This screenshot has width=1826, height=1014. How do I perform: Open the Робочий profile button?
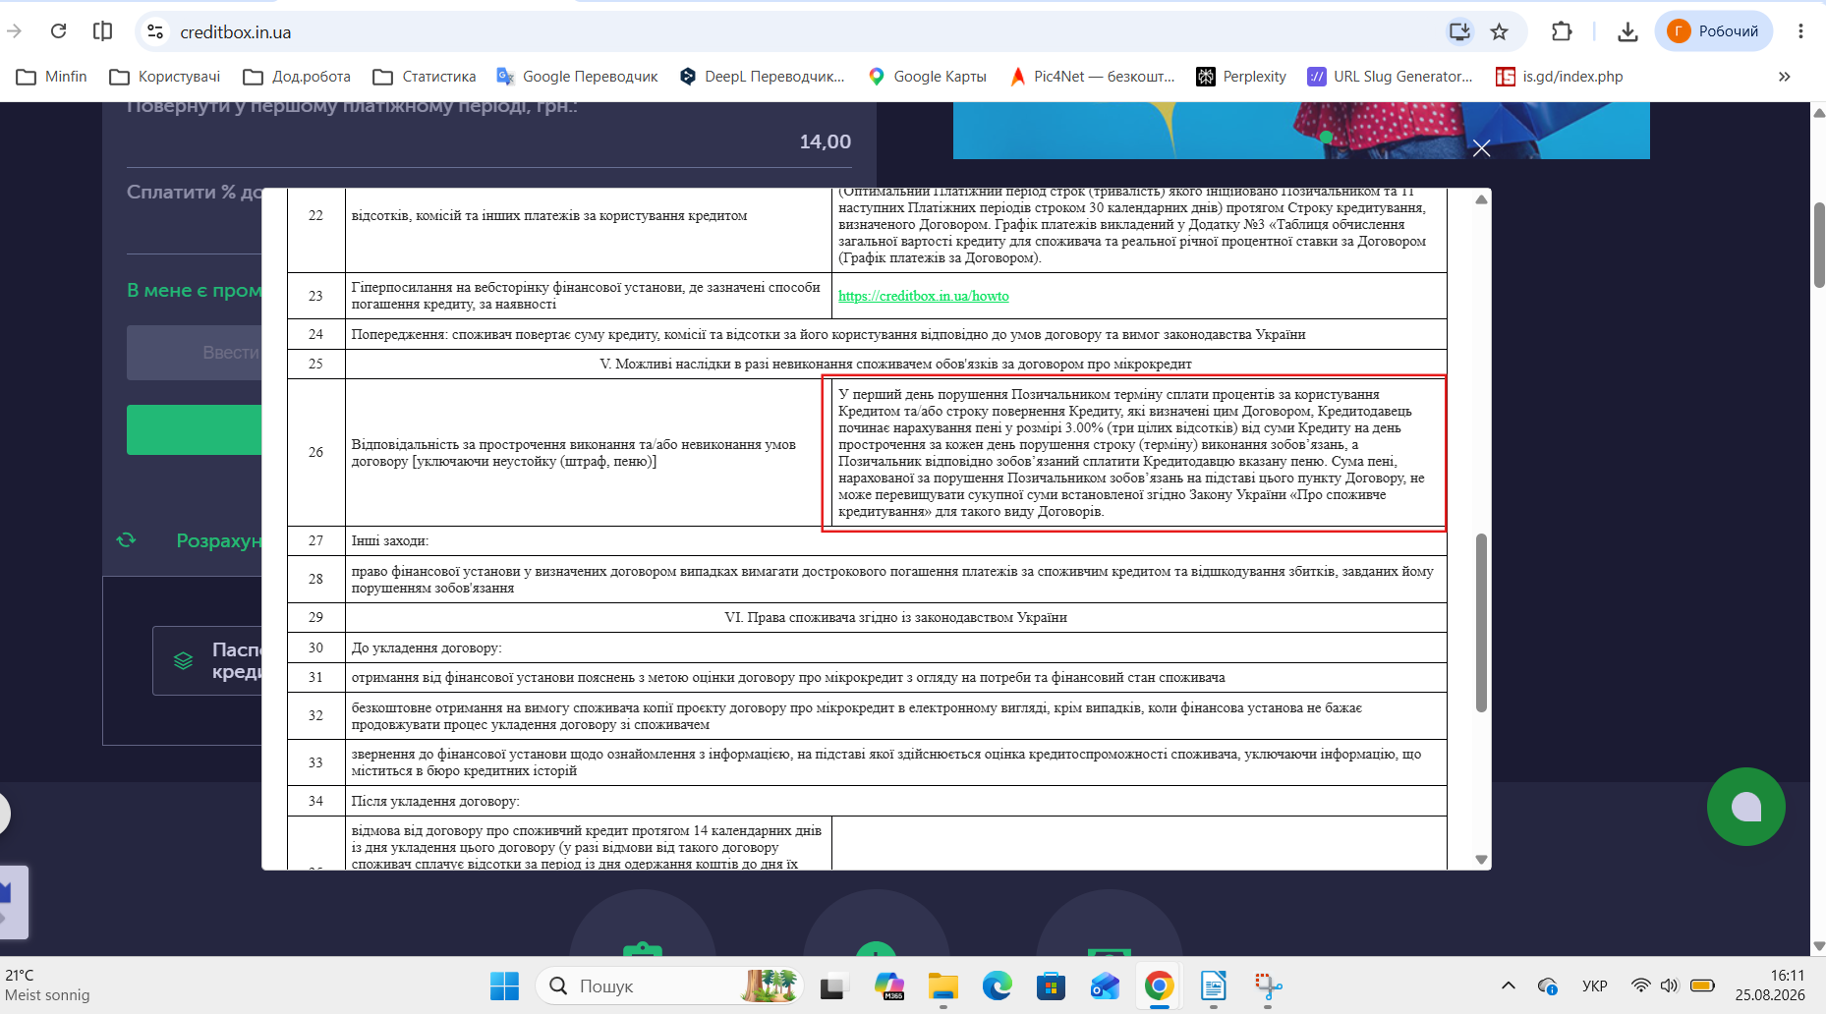(x=1714, y=31)
